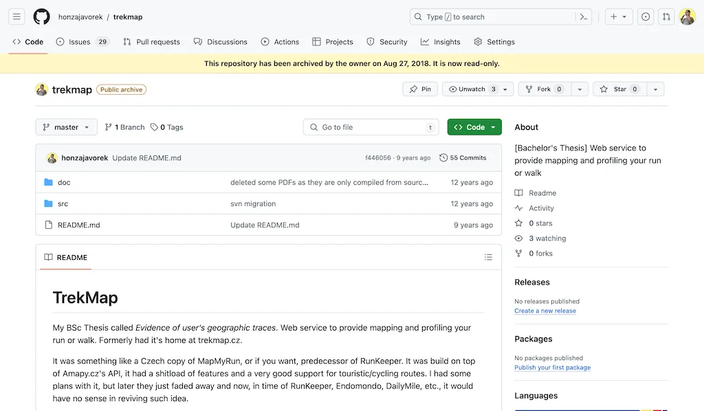Open the Star lists dropdown arrow
The width and height of the screenshot is (704, 411).
[x=655, y=89]
